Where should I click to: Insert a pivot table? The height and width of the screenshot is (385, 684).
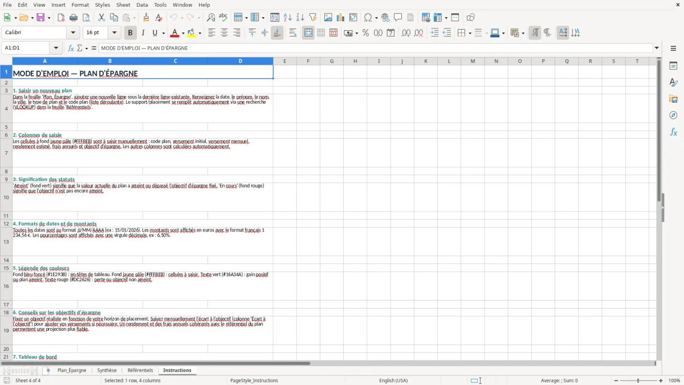(x=353, y=18)
